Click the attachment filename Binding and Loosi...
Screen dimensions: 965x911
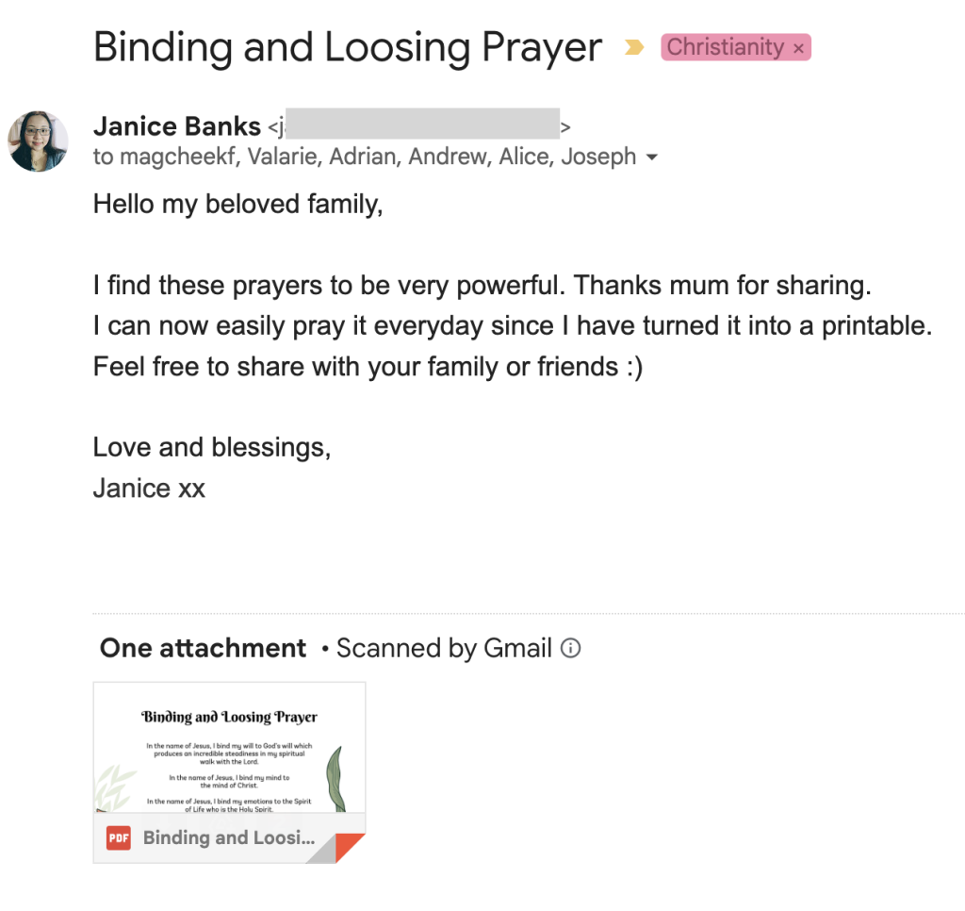coord(229,837)
